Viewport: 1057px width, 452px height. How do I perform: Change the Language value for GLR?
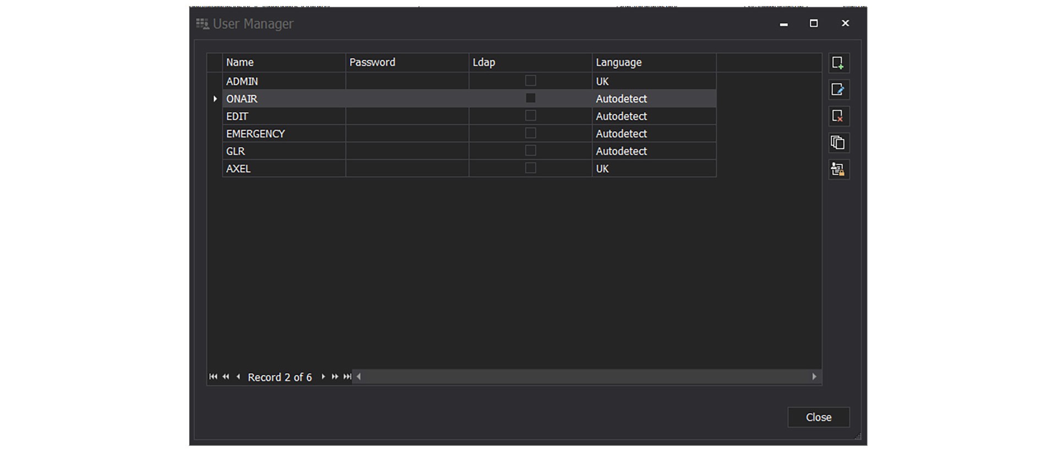click(x=653, y=151)
